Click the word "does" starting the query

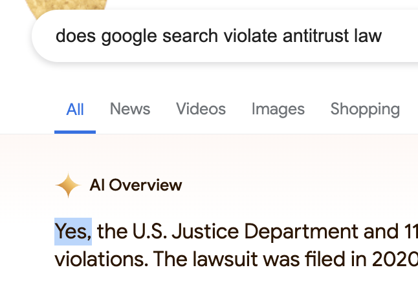tap(76, 36)
